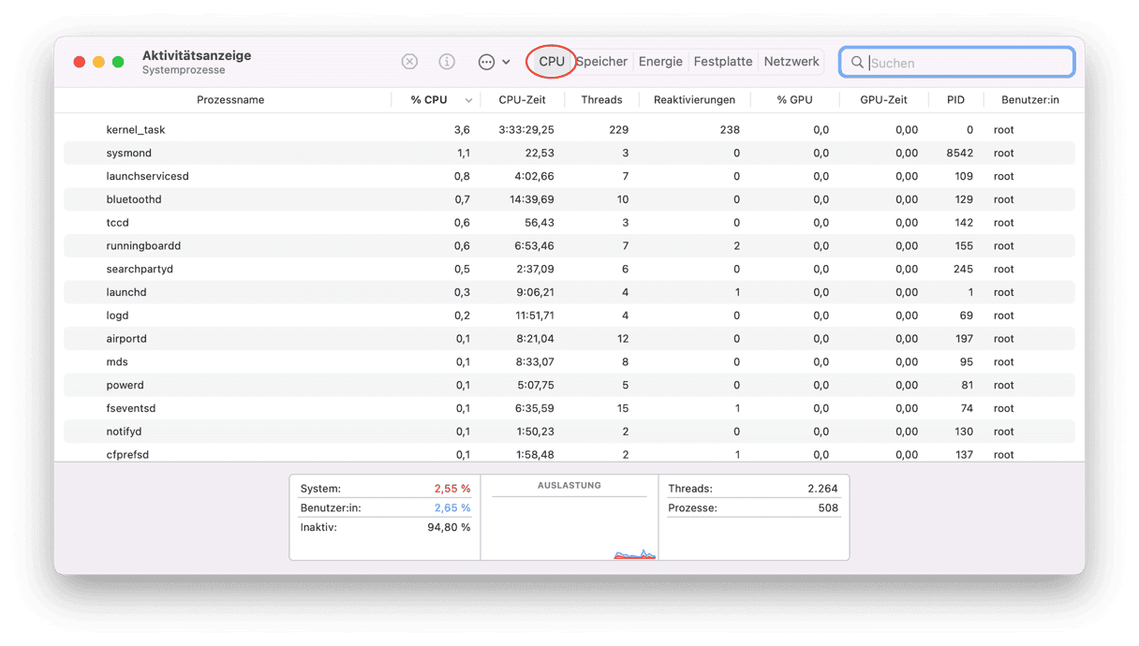
Task: Click the Inaktiv 94,80 % value
Action: [449, 527]
